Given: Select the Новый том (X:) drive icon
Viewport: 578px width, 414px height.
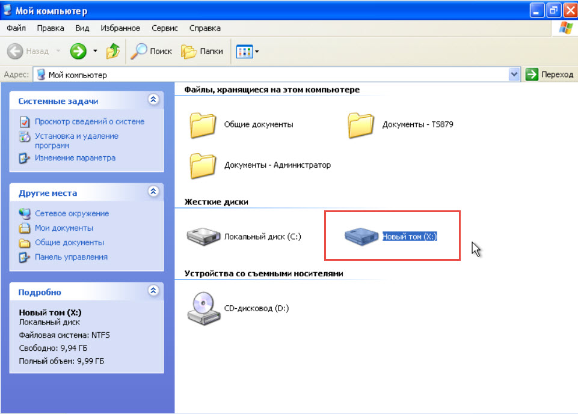Looking at the screenshot, I should pyautogui.click(x=361, y=236).
